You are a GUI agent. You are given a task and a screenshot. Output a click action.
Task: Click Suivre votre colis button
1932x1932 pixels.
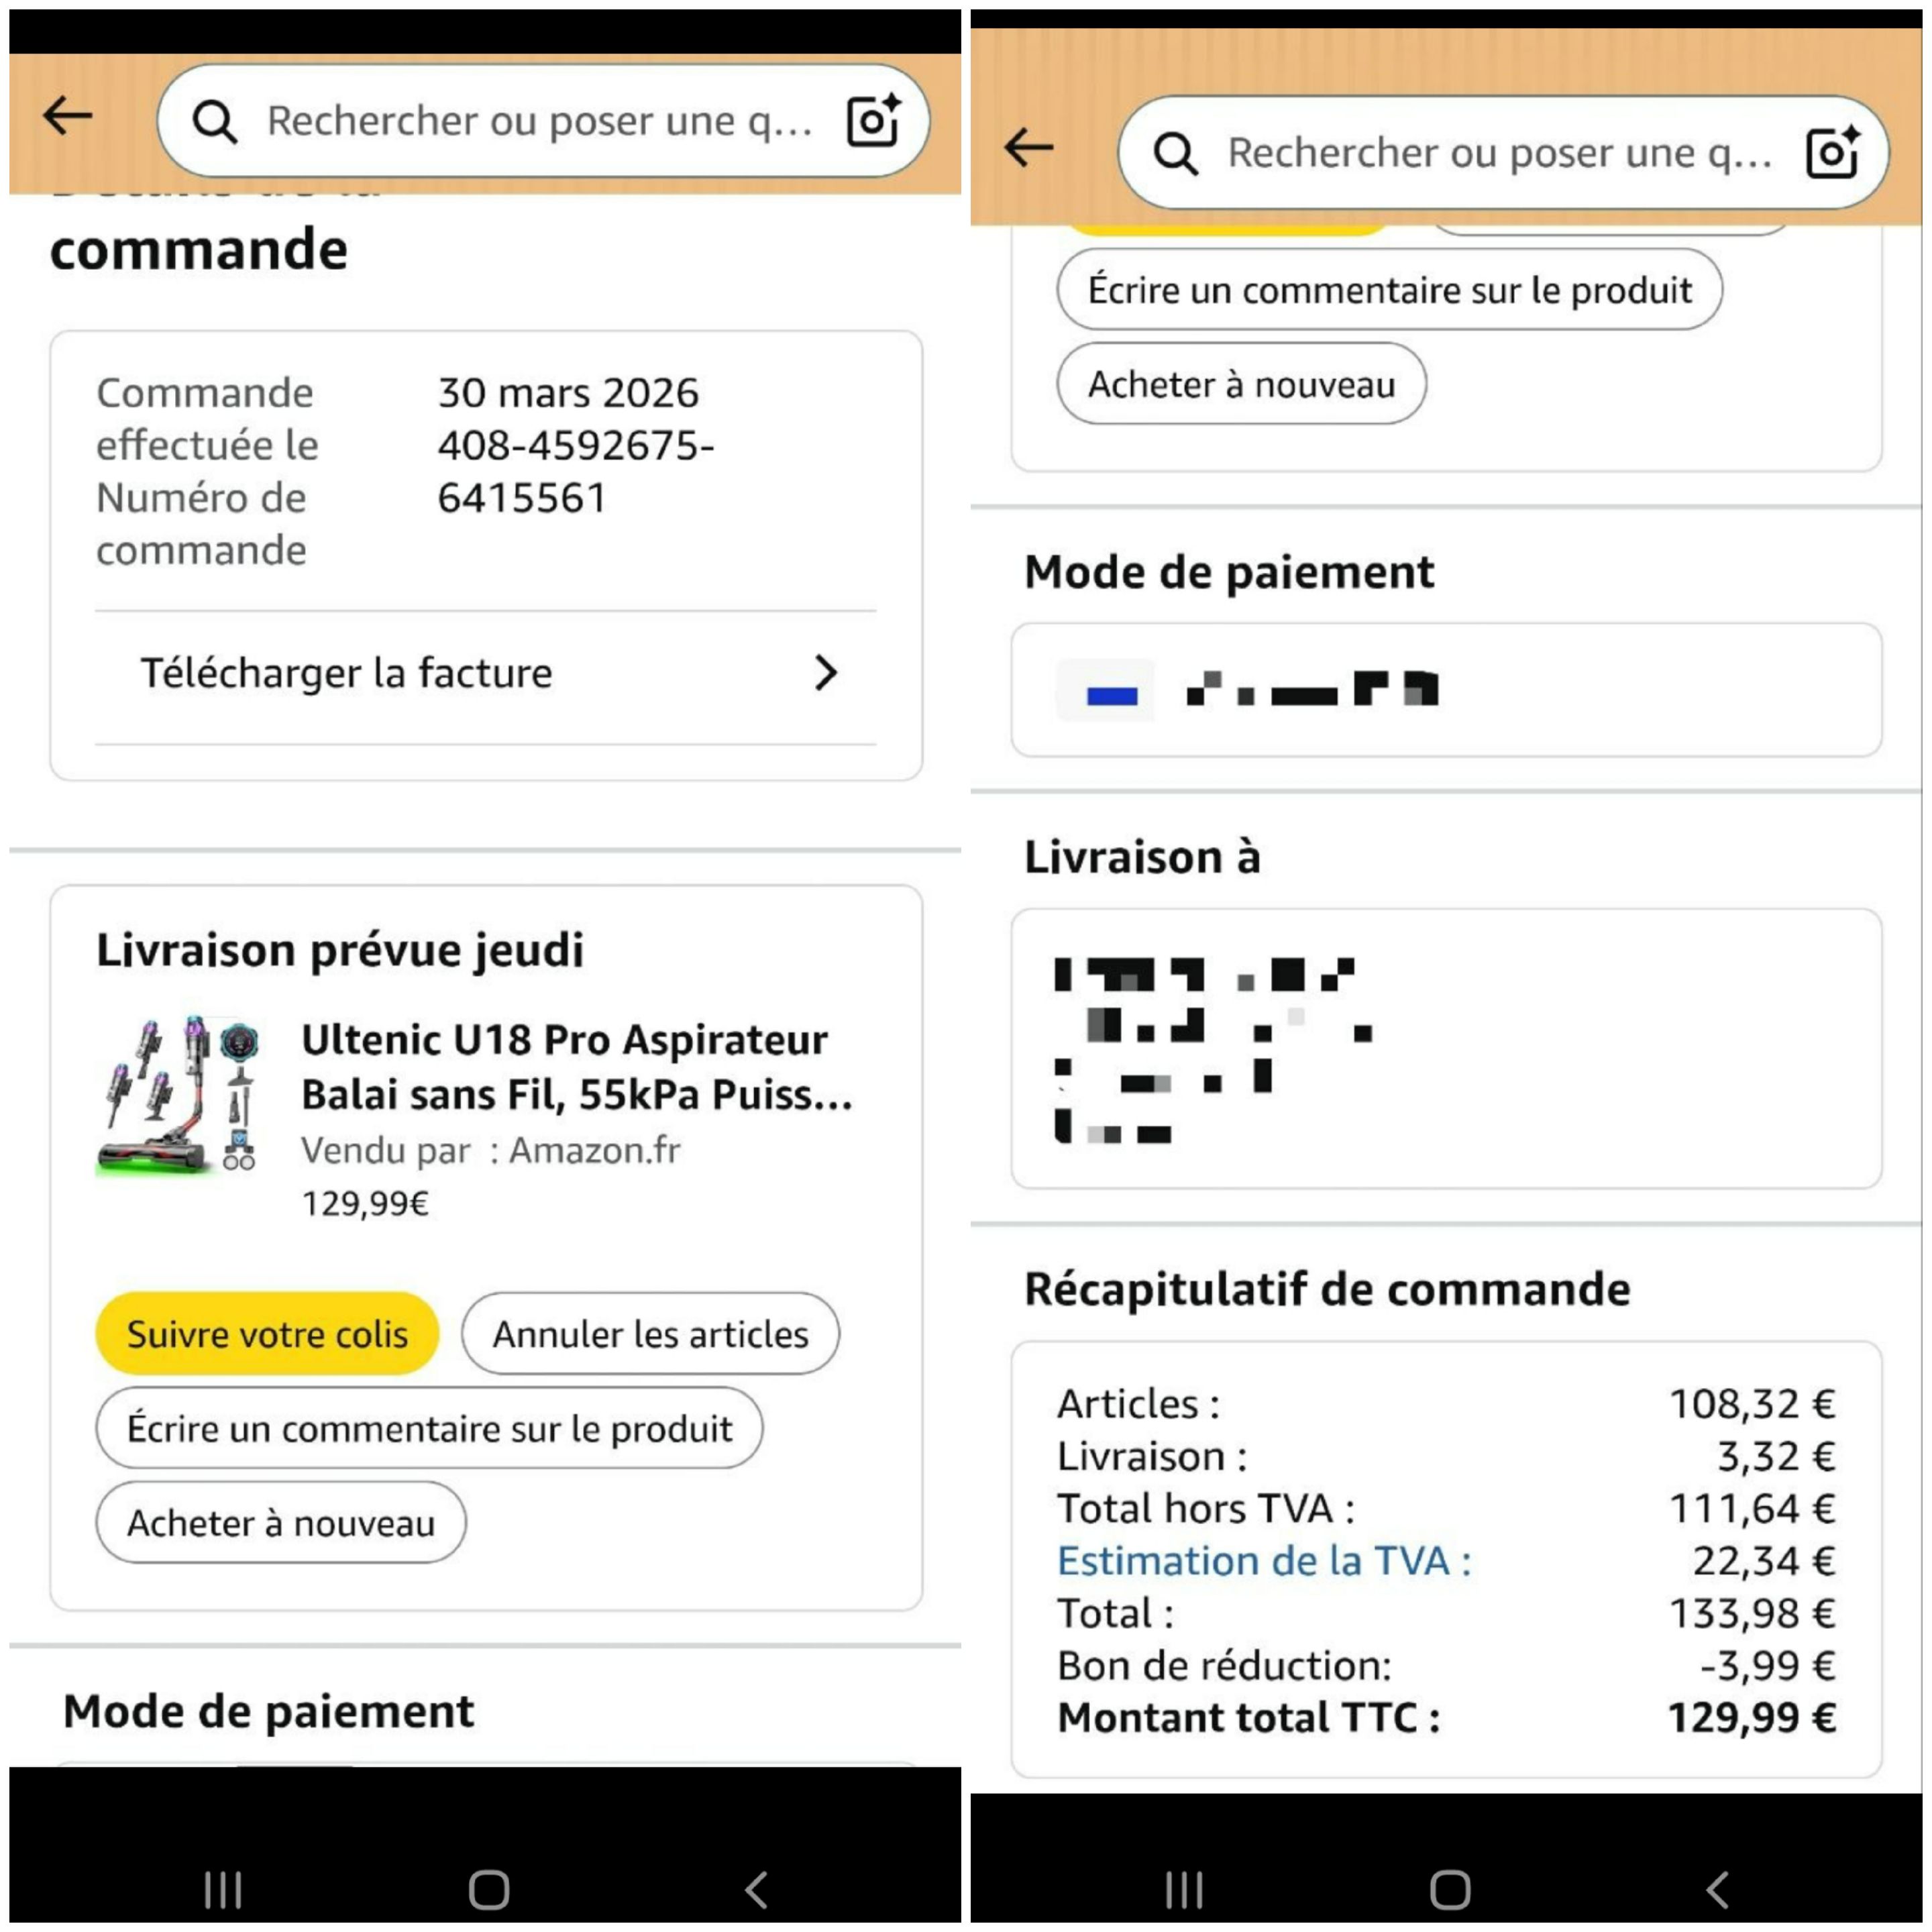[267, 1334]
